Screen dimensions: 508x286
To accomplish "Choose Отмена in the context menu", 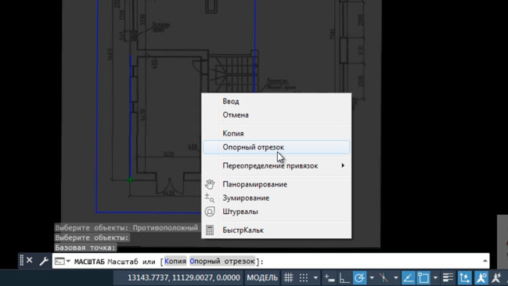I will pos(276,115).
